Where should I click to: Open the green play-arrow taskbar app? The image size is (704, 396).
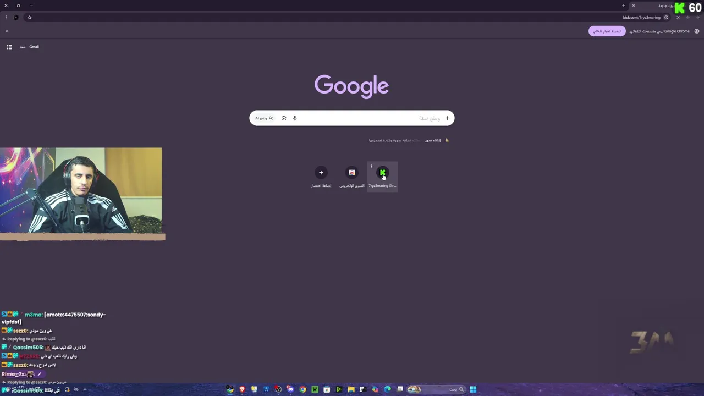339,389
